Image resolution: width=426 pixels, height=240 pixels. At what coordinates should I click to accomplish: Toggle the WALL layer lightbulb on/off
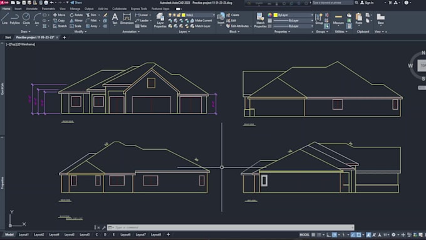(x=170, y=15)
